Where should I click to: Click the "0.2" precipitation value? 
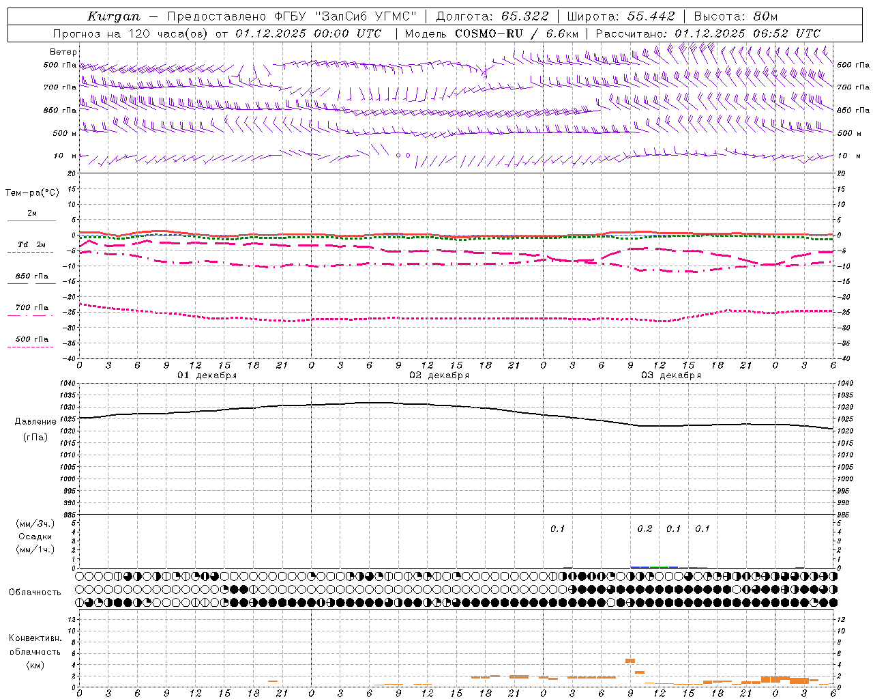(645, 529)
